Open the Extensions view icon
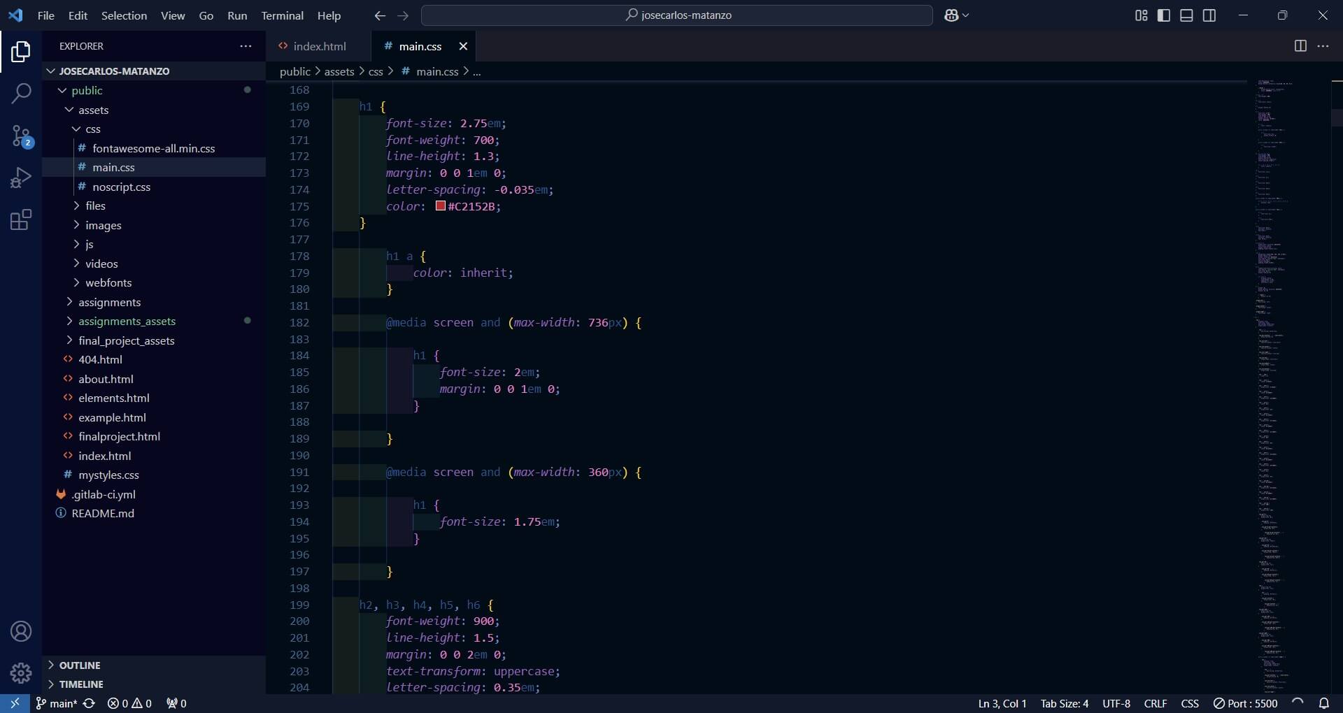Viewport: 1343px width, 713px height. pyautogui.click(x=21, y=220)
